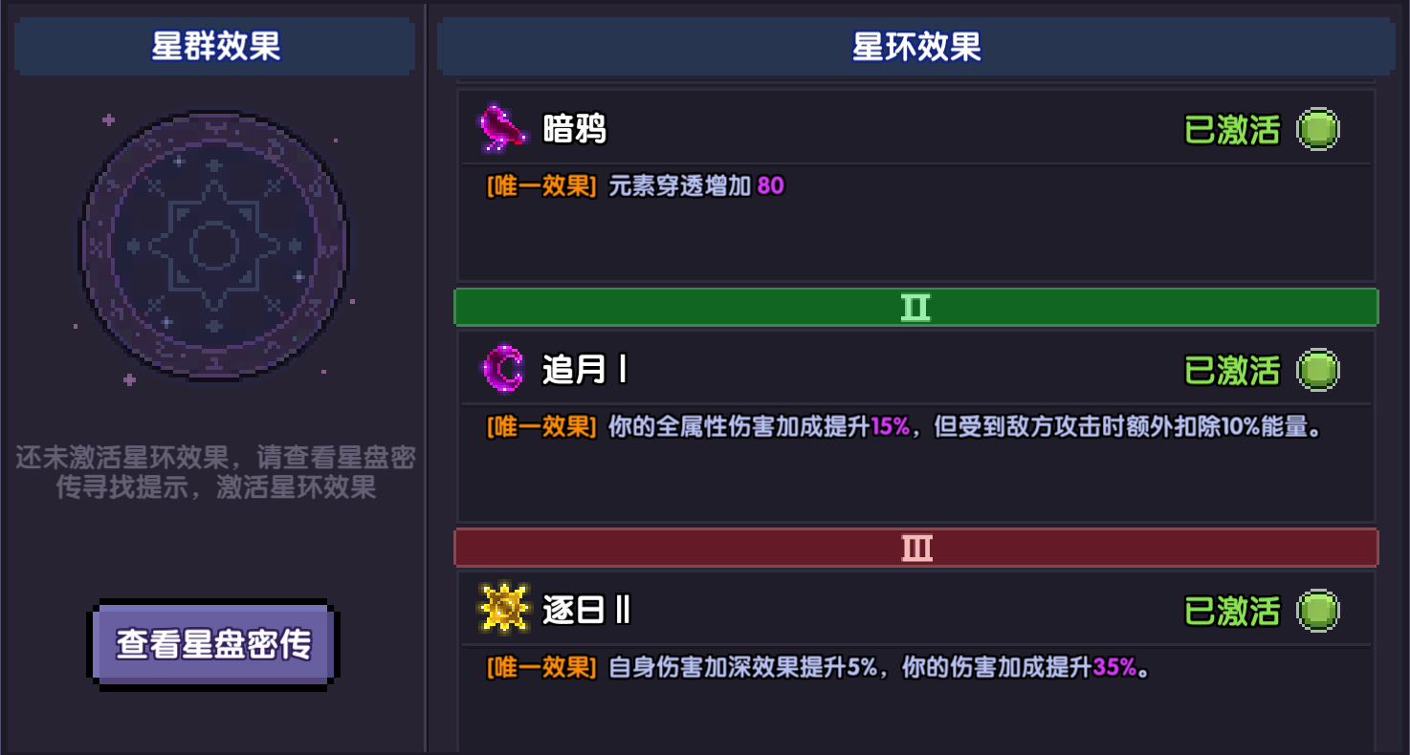Click the 已激活 label for 追月 I

tap(1232, 370)
